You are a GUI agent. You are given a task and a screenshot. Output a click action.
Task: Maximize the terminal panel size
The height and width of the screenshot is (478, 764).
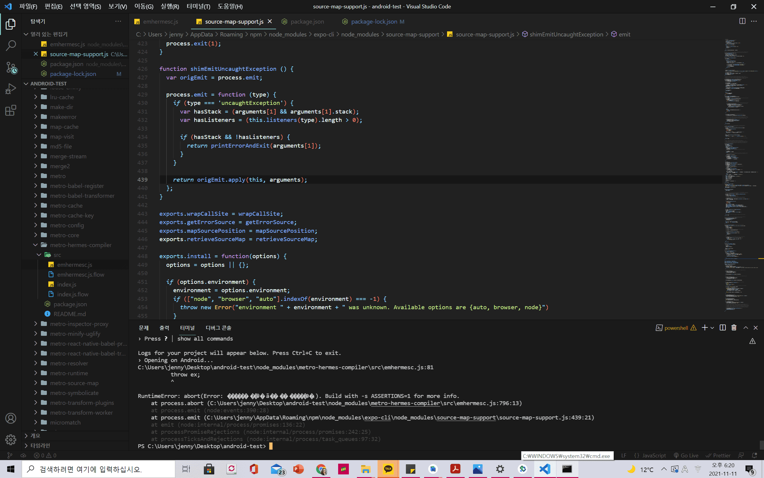(746, 328)
